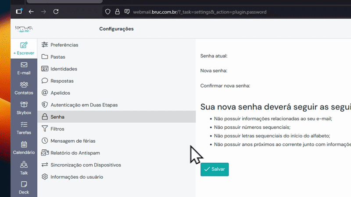
Task: Click the shield tracking protection icon
Action: [x=107, y=12]
